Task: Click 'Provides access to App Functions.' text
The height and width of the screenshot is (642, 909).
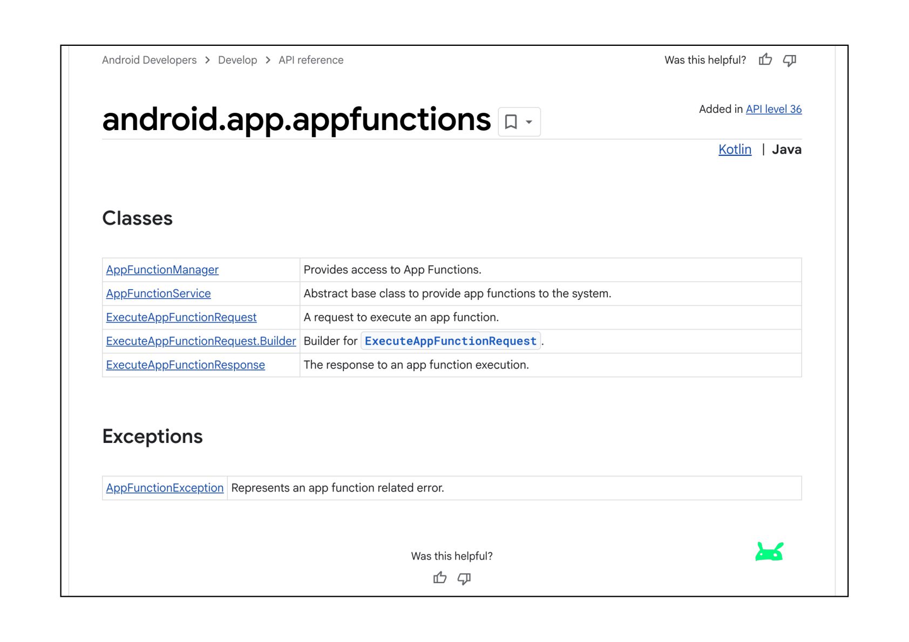Action: (392, 270)
